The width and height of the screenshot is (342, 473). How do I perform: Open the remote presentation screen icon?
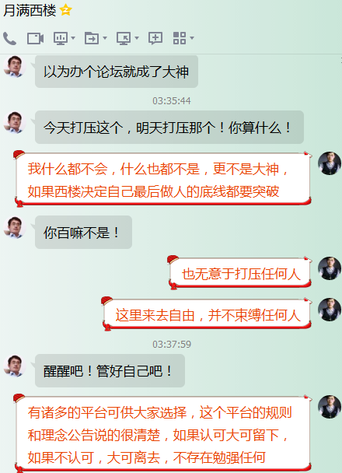[x=61, y=39]
